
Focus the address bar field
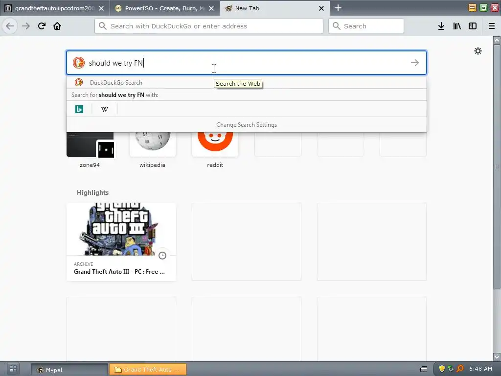point(208,26)
